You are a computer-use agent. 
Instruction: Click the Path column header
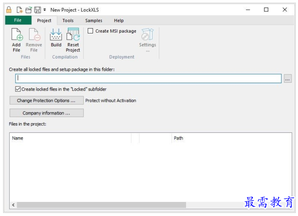click(x=231, y=138)
